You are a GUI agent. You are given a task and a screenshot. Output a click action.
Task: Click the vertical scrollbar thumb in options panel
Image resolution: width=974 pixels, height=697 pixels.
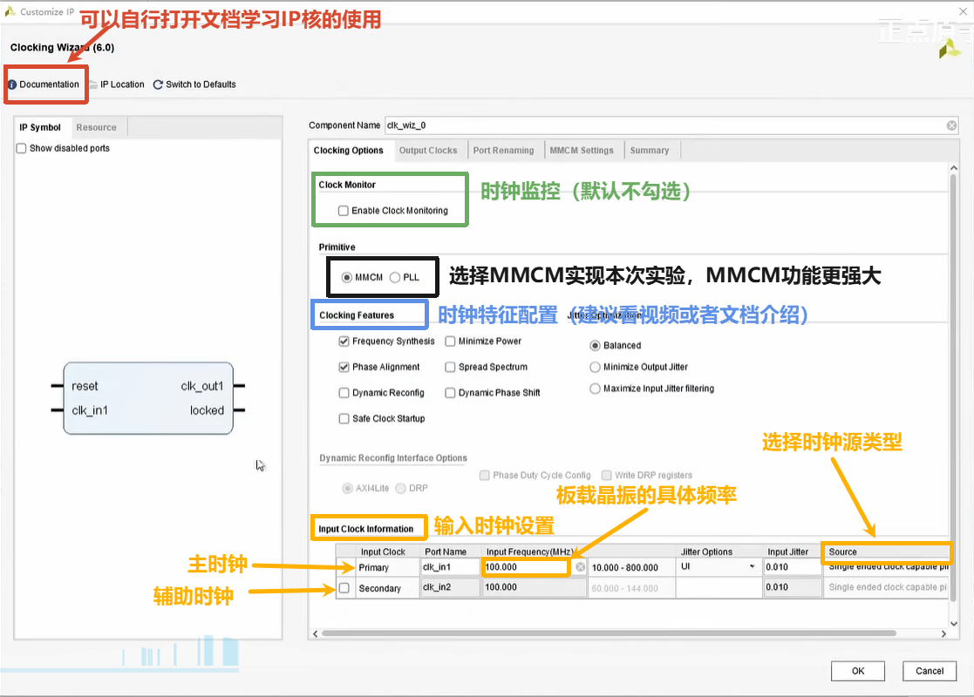coord(953,388)
